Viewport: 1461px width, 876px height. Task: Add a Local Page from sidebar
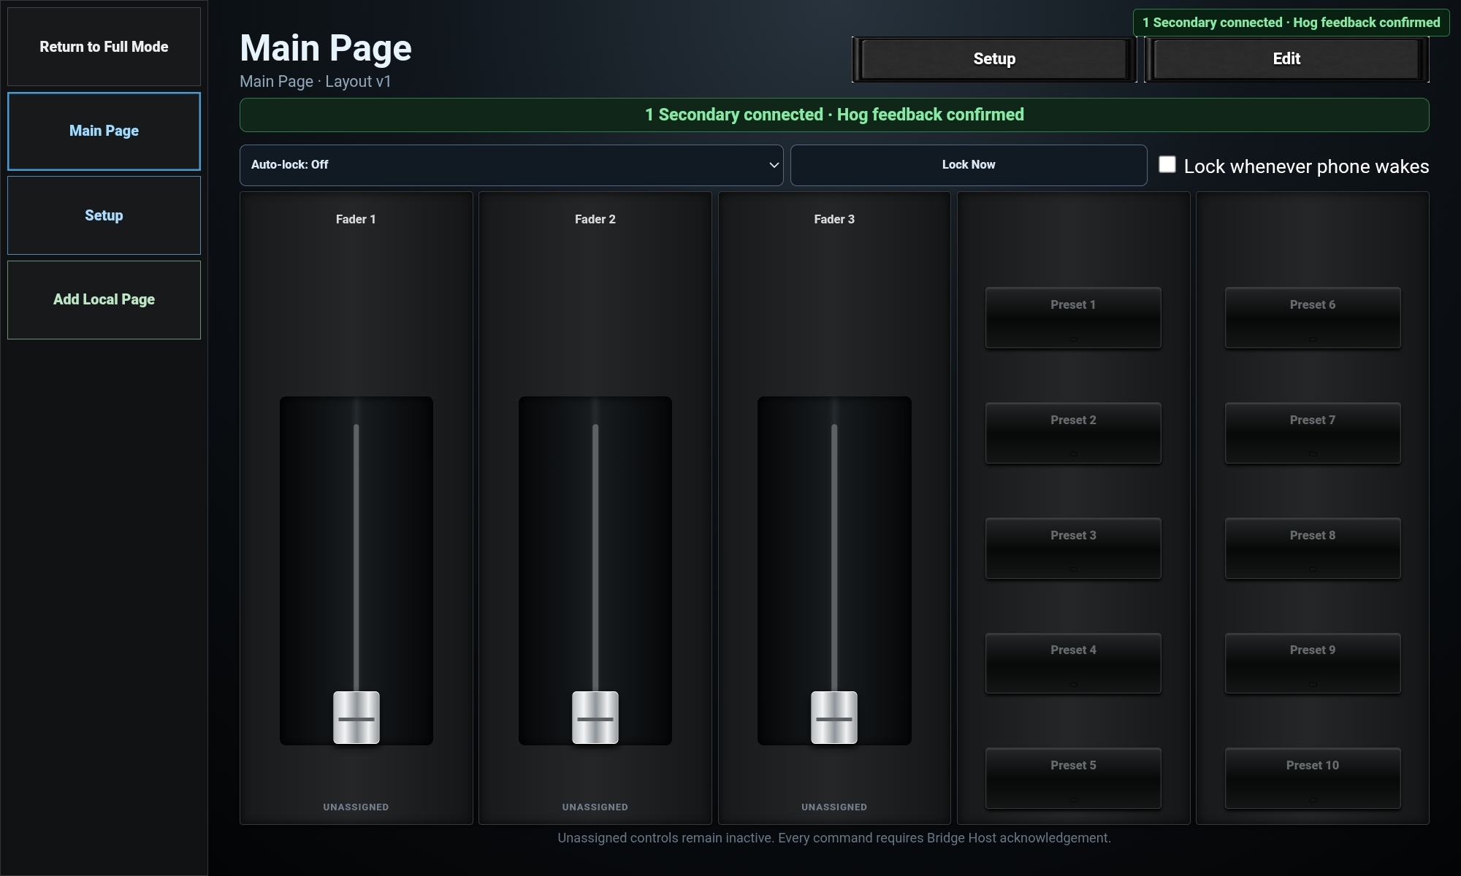coord(104,300)
